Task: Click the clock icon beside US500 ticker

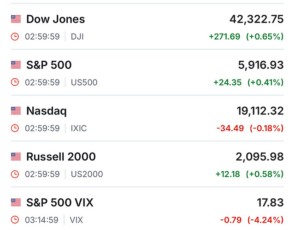Action: (15, 82)
